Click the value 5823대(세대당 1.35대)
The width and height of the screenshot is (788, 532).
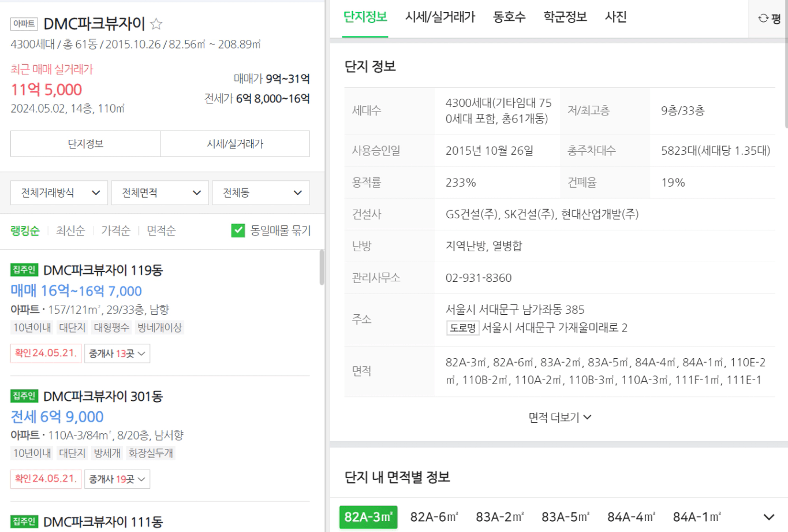716,151
